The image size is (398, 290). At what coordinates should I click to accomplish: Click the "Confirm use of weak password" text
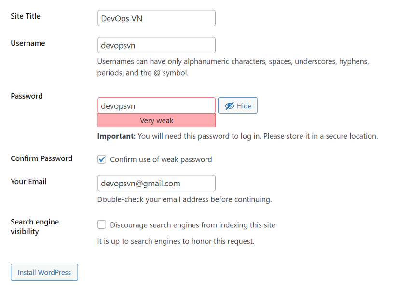pyautogui.click(x=161, y=159)
